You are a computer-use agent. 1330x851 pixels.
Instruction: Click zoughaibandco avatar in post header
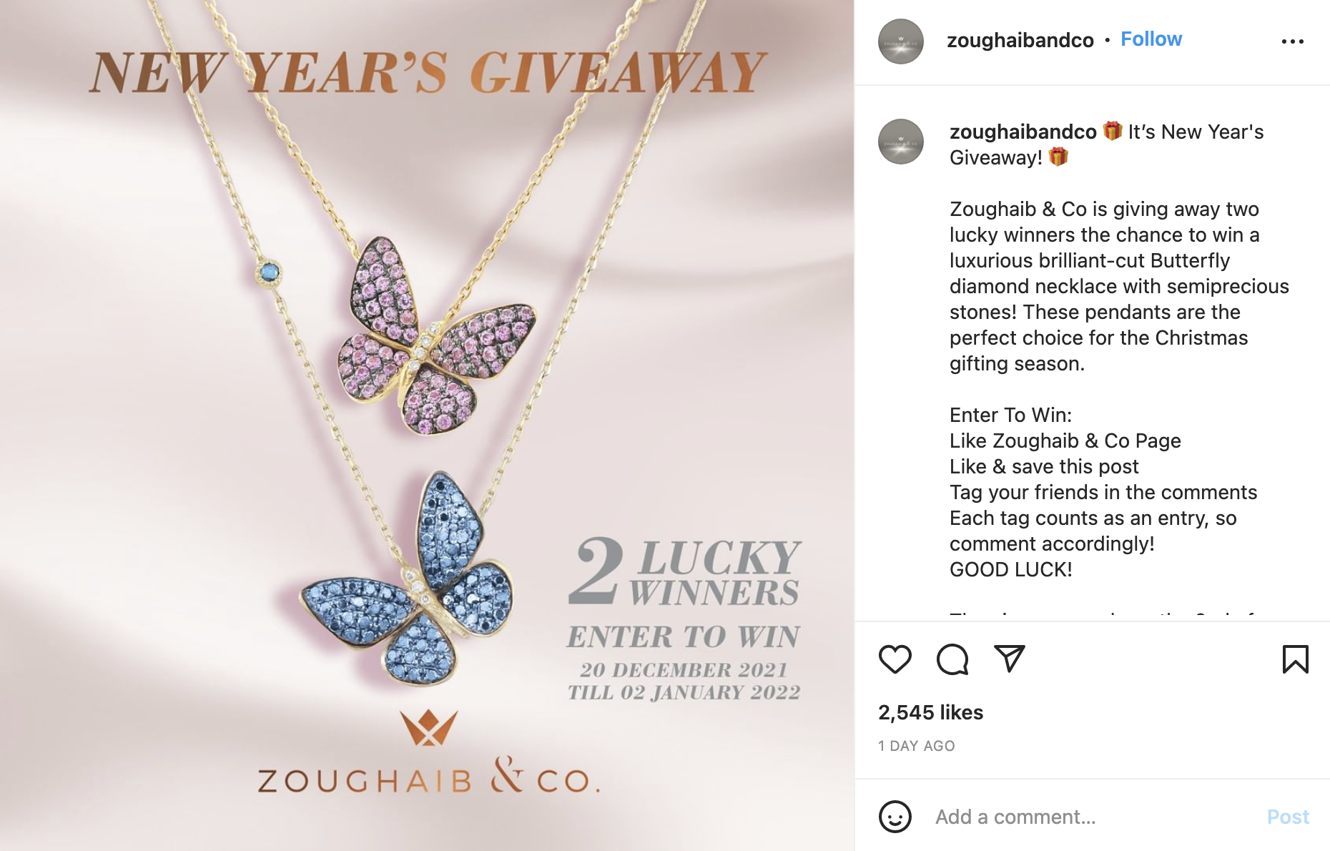(x=901, y=41)
